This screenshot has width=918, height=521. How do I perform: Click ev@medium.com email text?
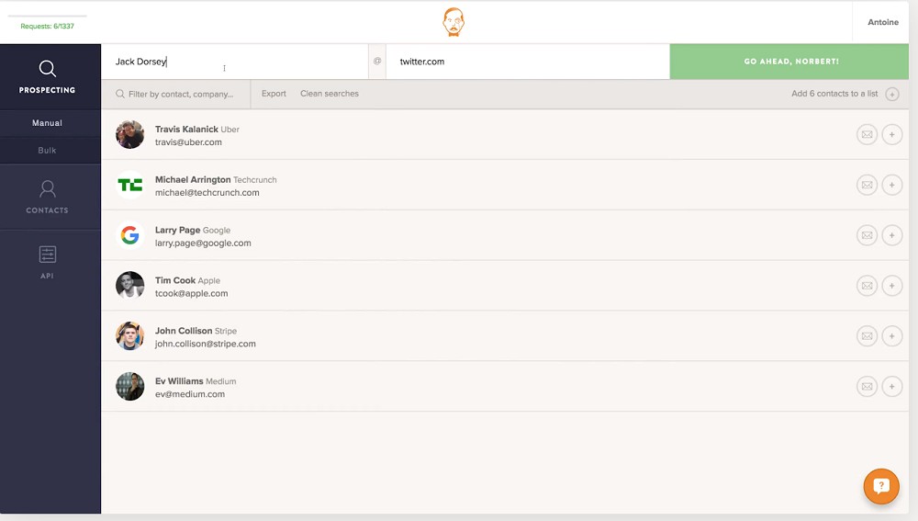pos(190,394)
